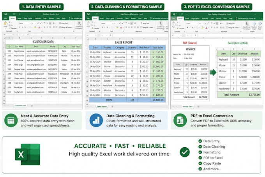Open Conditional Formatting in Sales Report window
The image size is (265, 177).
(161, 25)
